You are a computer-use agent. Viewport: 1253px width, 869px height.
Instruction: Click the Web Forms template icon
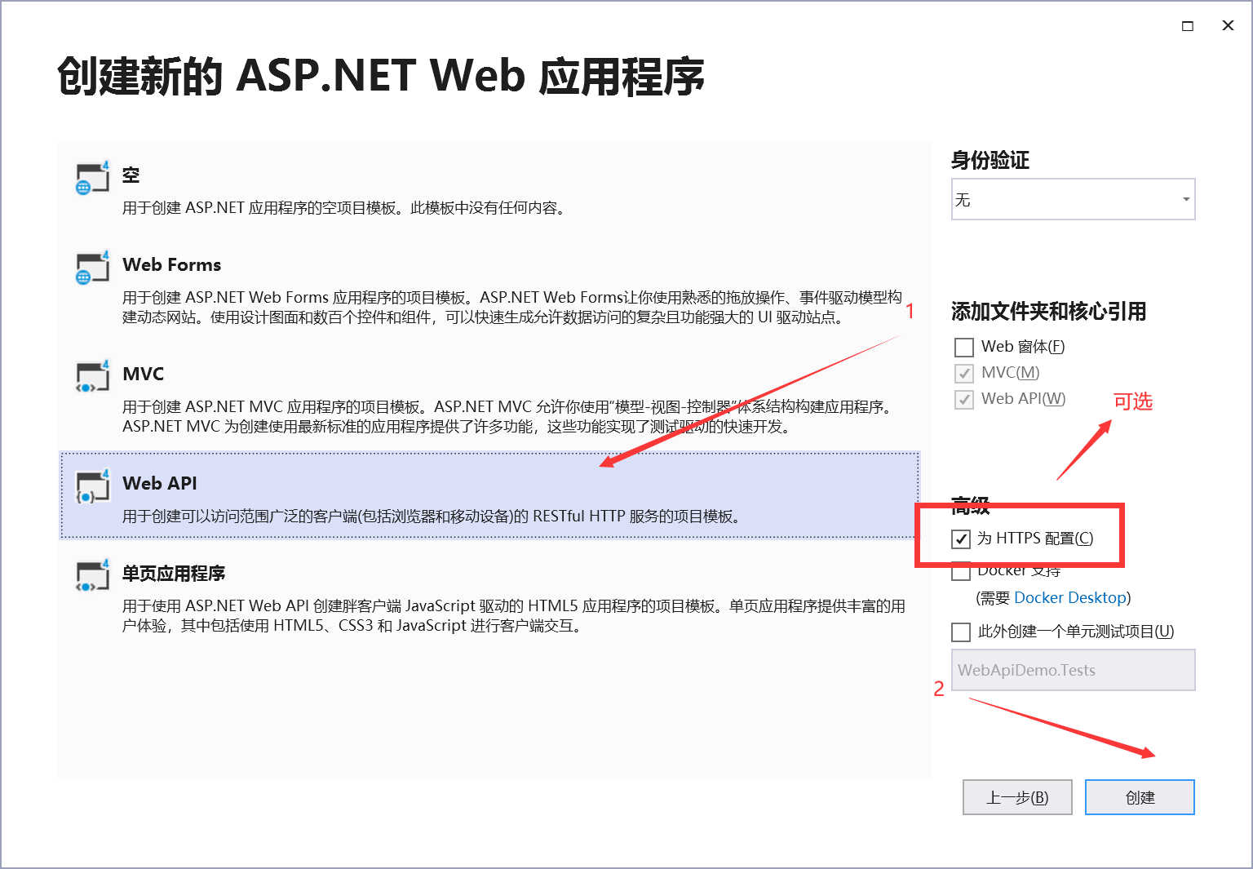coord(92,268)
